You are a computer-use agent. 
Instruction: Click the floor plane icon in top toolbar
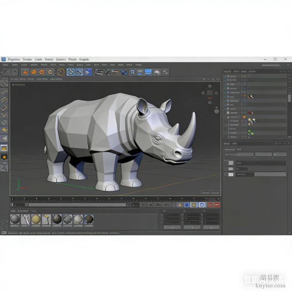coord(157,72)
